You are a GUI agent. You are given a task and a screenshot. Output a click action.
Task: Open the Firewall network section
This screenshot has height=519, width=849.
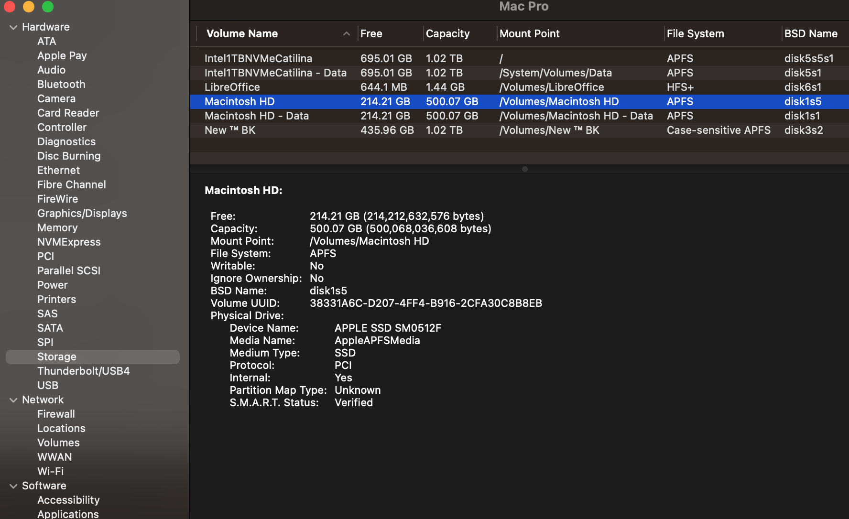56,414
